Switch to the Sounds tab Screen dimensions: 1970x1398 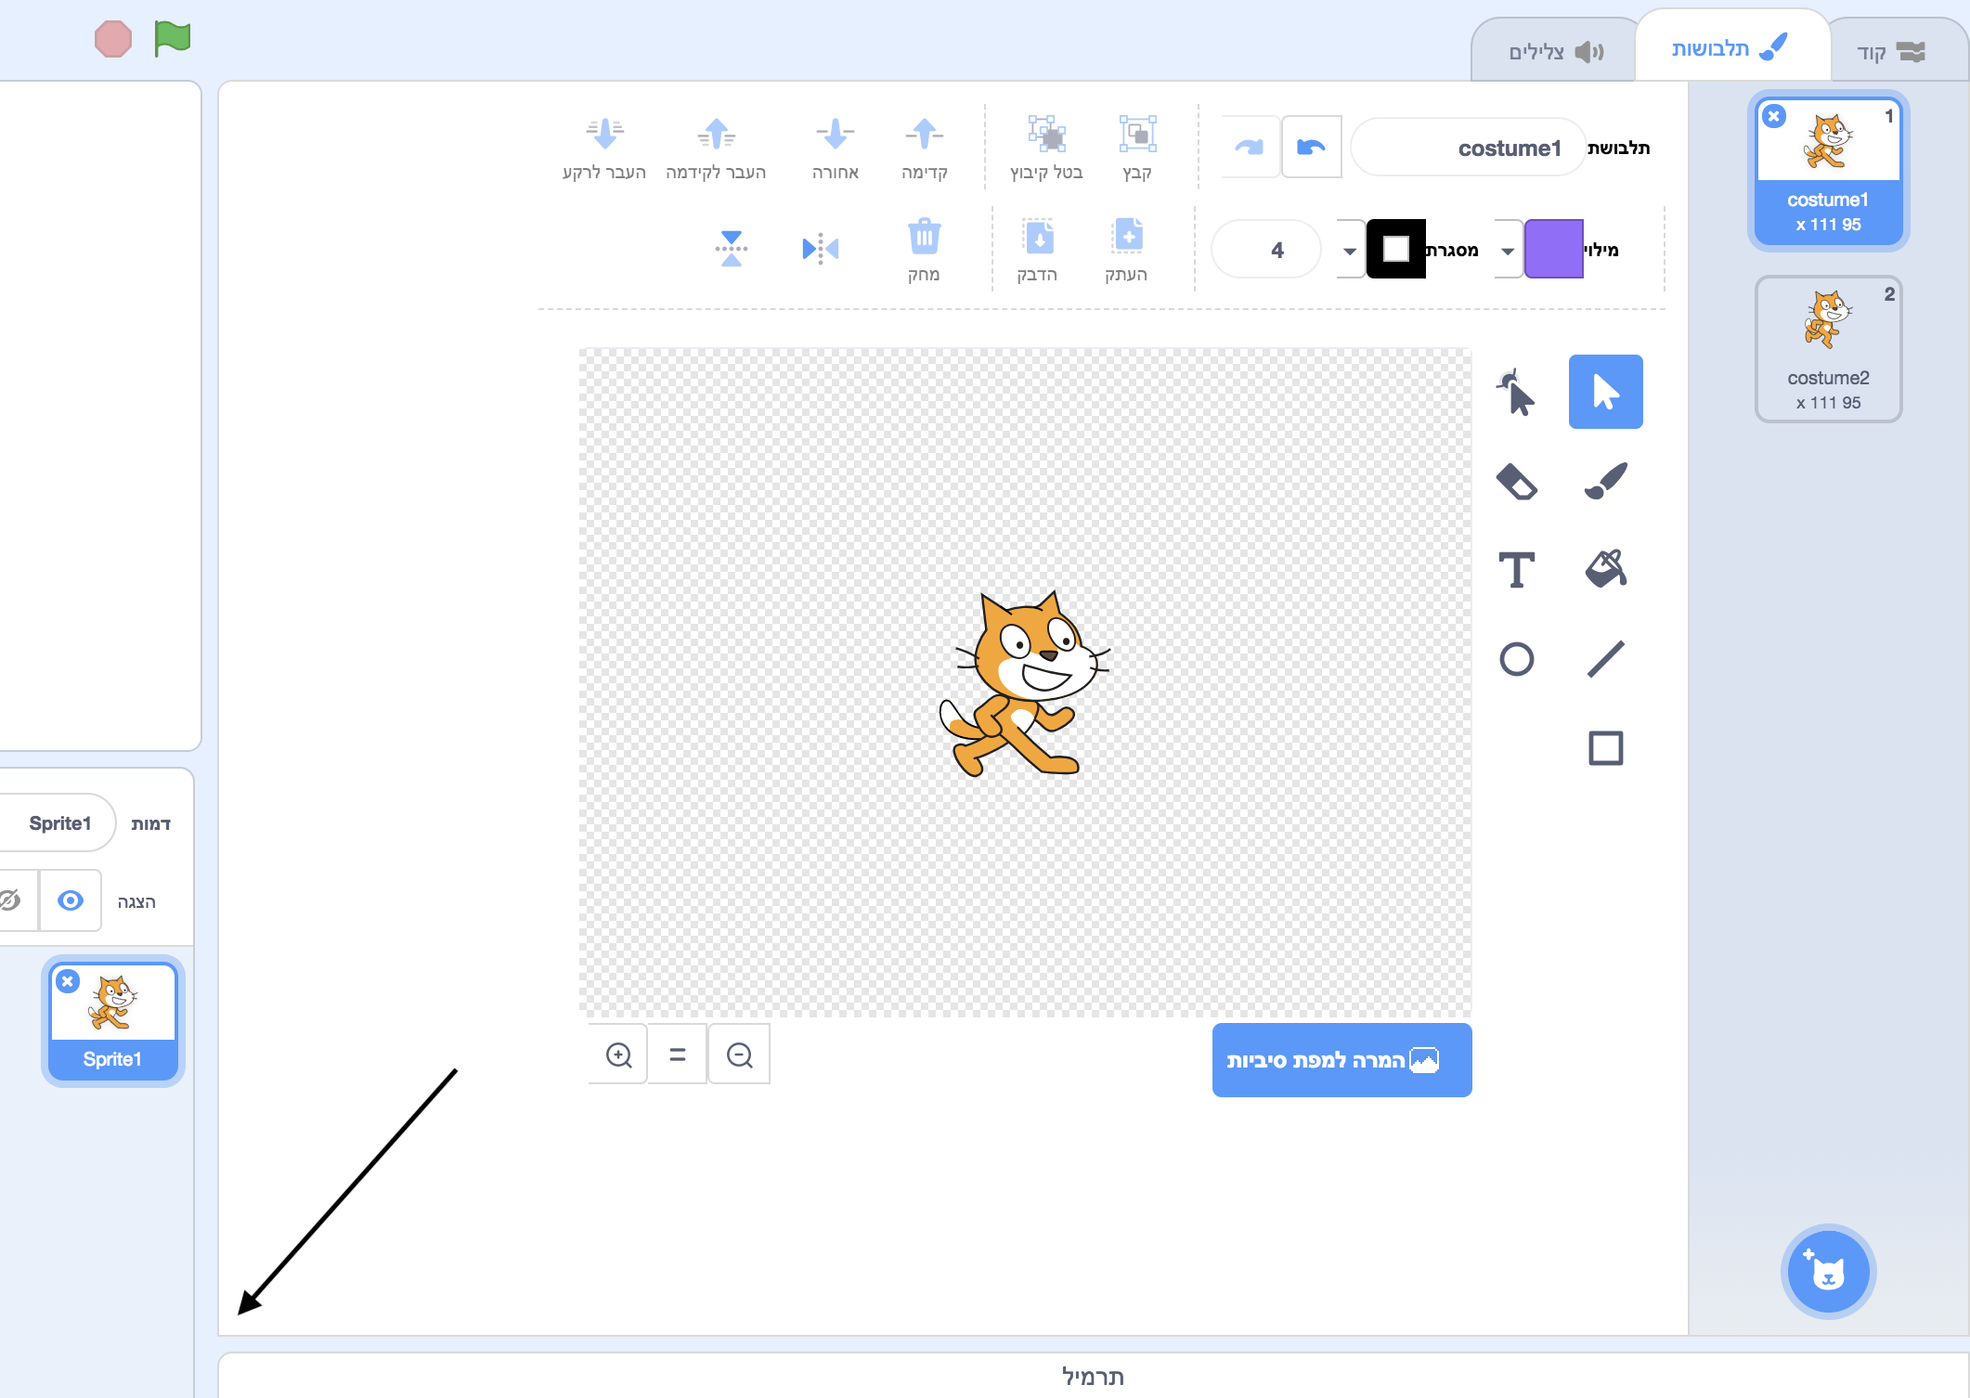point(1556,52)
